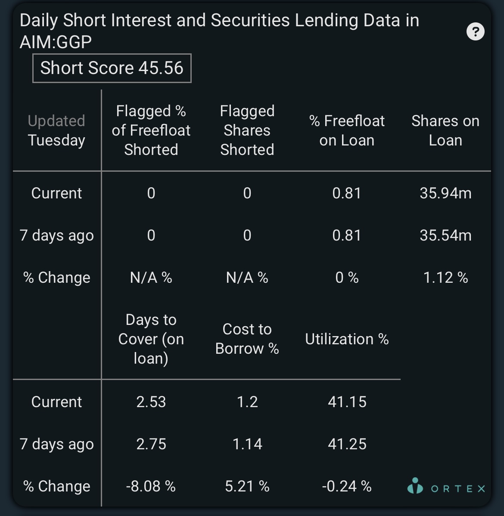Click the Updated Tuesday label
This screenshot has width=504, height=516.
tap(57, 131)
